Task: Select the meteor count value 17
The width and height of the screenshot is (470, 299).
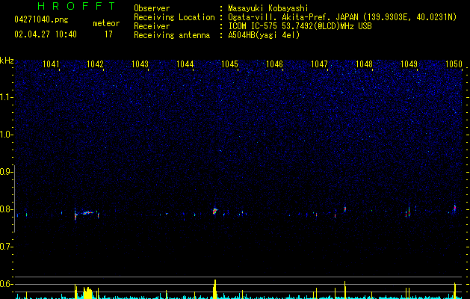Action: (x=108, y=34)
